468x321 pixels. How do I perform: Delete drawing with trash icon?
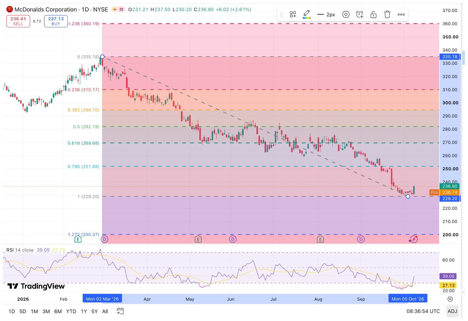387,14
